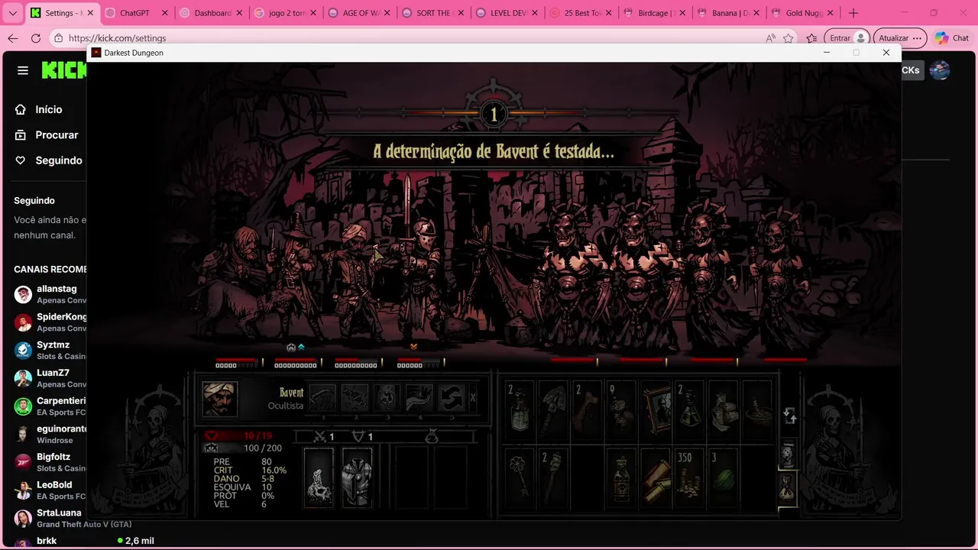This screenshot has width=978, height=550.
Task: Click the torchlight level 1 indicator
Action: pos(494,115)
